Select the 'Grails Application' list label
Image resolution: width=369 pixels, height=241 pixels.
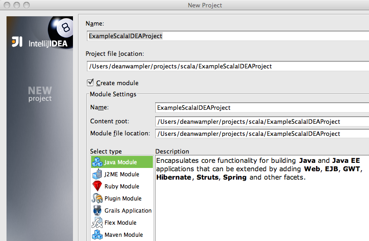point(128,211)
